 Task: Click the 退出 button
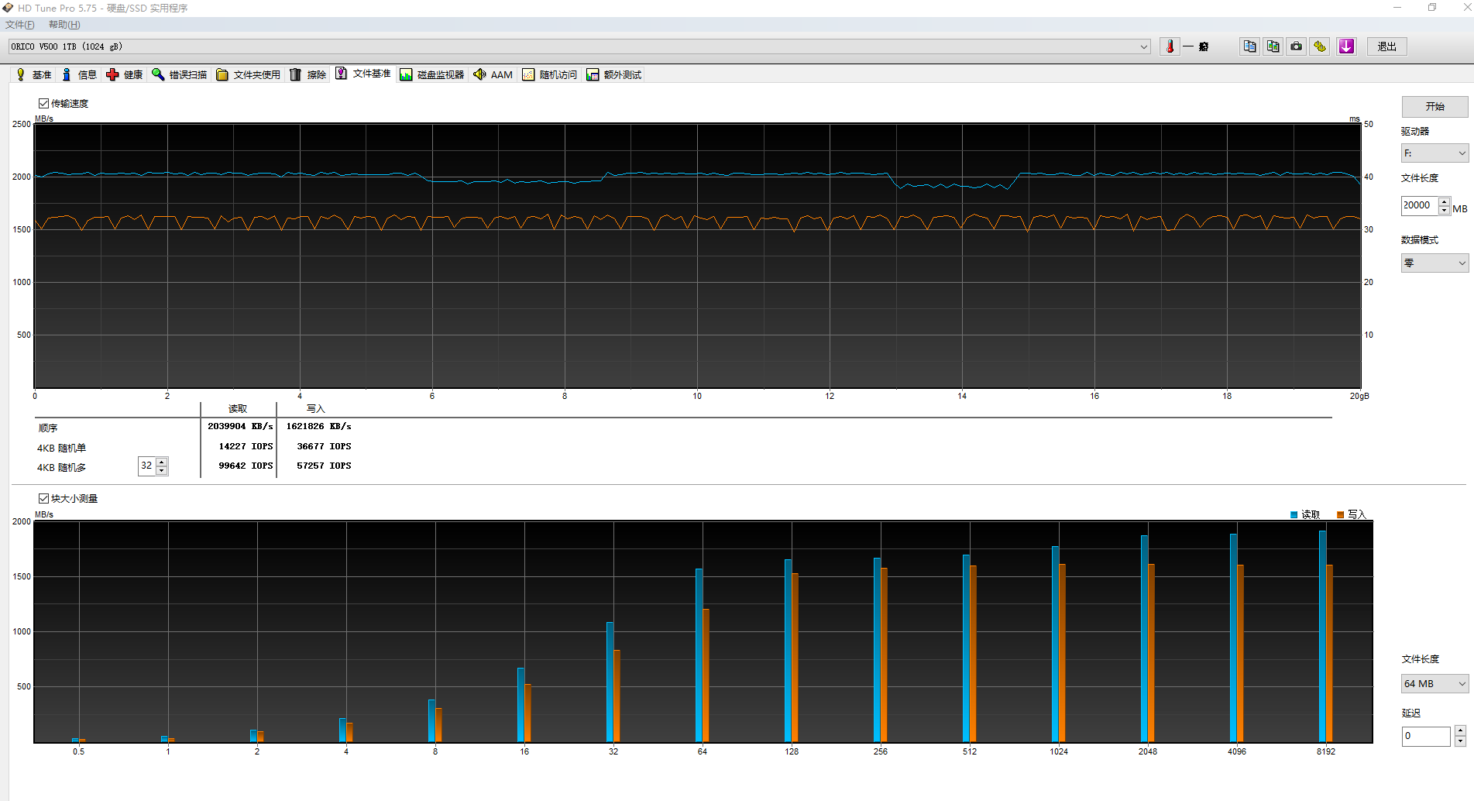click(1386, 46)
